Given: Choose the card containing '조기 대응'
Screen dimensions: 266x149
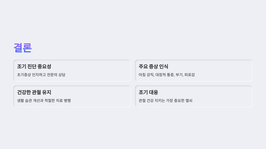Looking at the screenshot, I should [194, 96].
